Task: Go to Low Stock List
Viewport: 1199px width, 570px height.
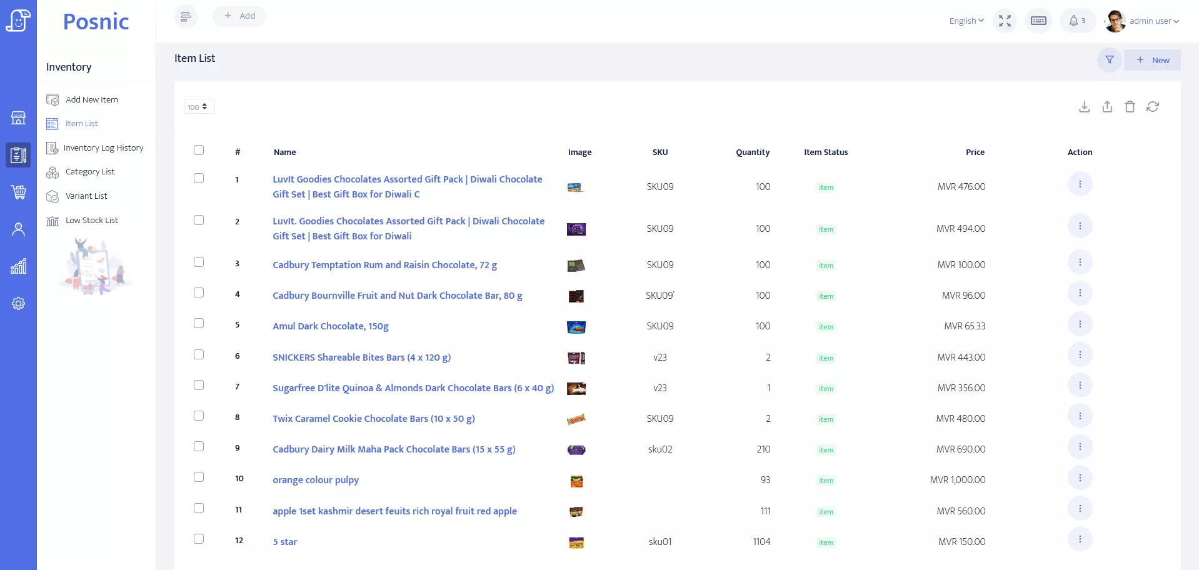Action: coord(91,221)
